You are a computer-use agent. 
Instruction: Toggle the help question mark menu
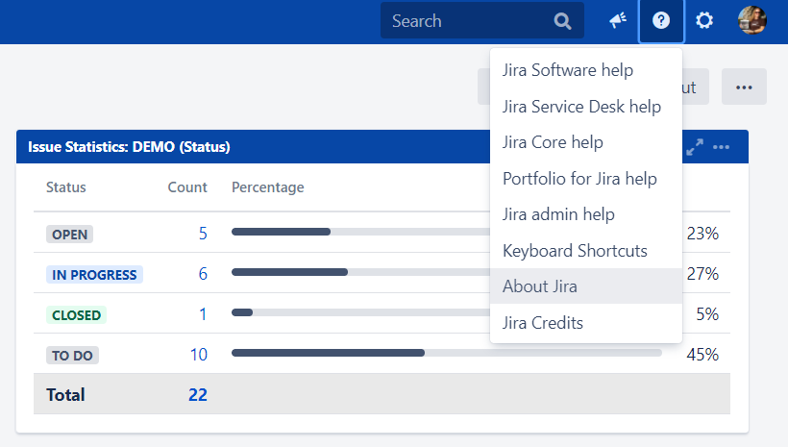[661, 20]
